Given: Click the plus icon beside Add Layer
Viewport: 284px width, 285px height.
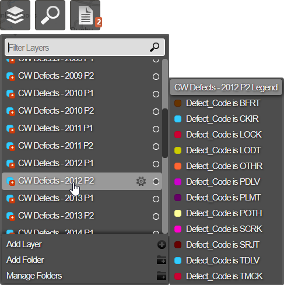Looking at the screenshot, I should pyautogui.click(x=162, y=245).
